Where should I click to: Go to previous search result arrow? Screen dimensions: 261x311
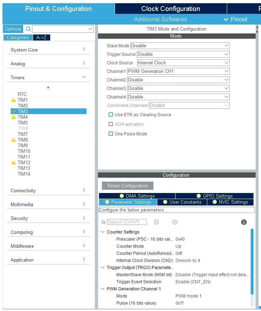(156, 222)
